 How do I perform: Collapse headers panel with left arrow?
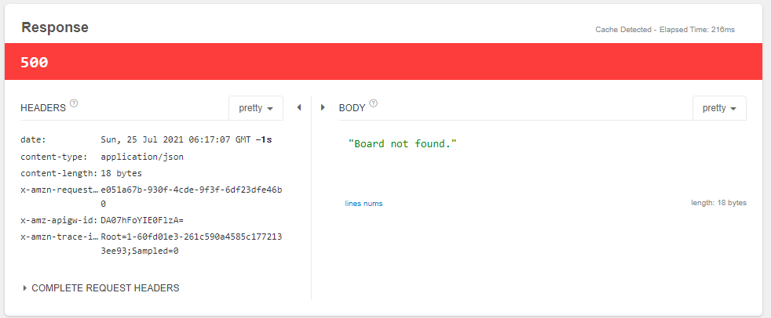coord(299,107)
